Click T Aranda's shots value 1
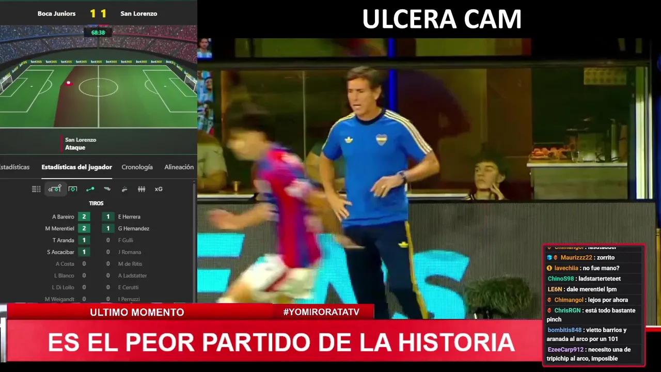Viewport: 661px width, 372px height. pyautogui.click(x=84, y=240)
